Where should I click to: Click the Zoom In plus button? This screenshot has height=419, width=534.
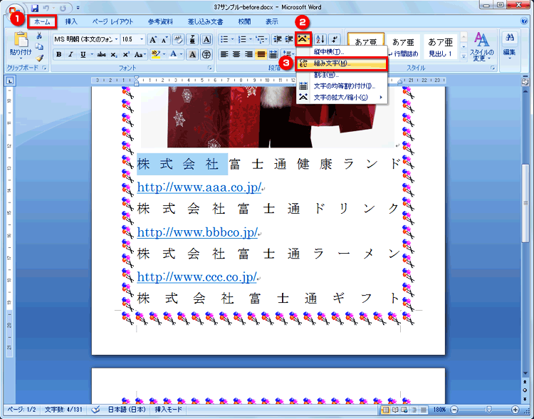[515, 410]
